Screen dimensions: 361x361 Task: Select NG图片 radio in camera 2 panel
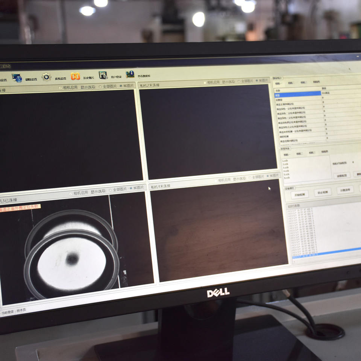click(x=257, y=80)
